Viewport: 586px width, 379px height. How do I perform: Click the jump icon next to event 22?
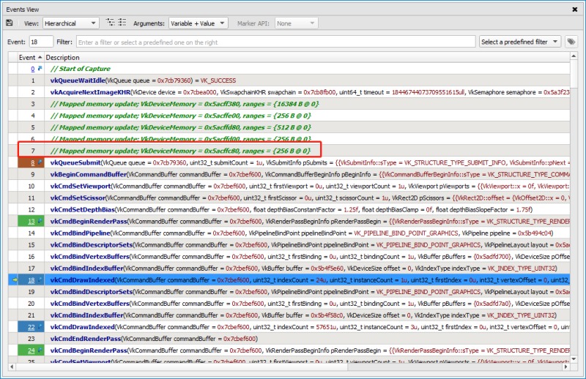(40, 327)
